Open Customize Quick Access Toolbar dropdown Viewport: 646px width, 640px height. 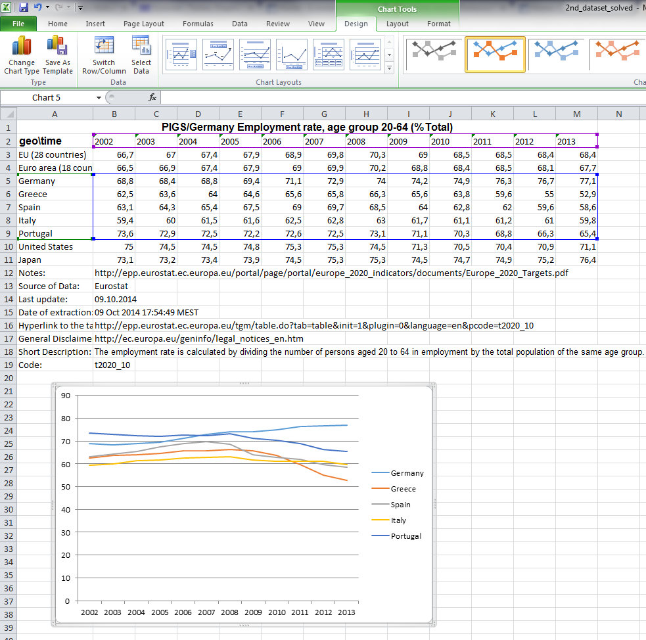[x=80, y=7]
